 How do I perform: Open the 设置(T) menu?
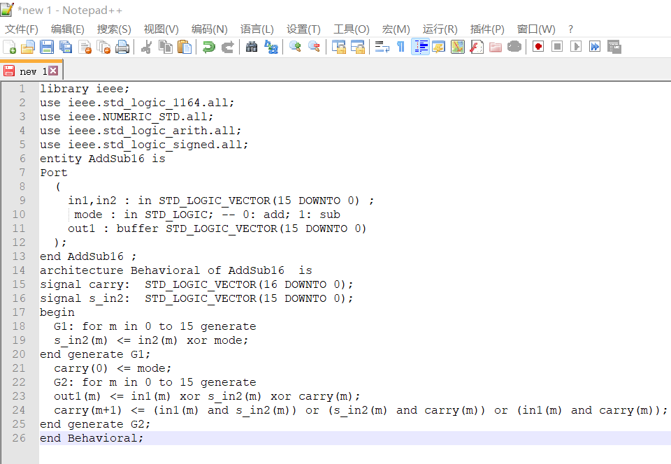pos(303,29)
